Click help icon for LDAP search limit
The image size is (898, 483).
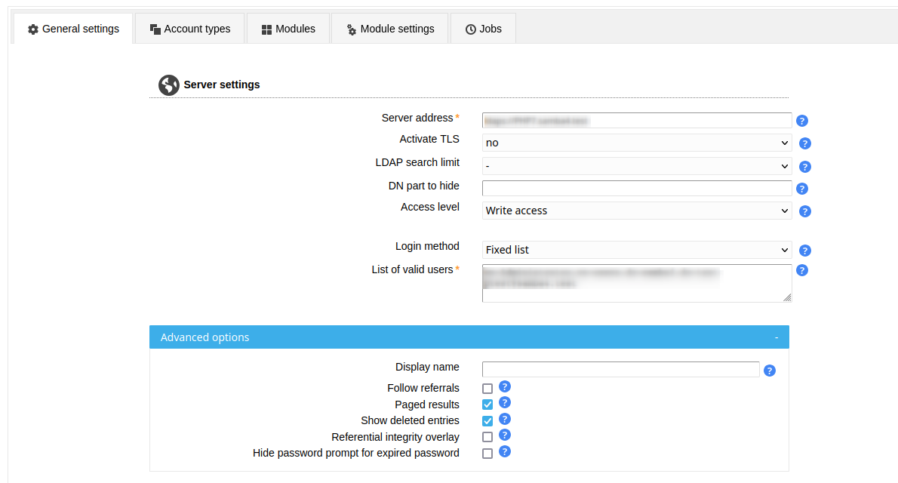pyautogui.click(x=805, y=167)
